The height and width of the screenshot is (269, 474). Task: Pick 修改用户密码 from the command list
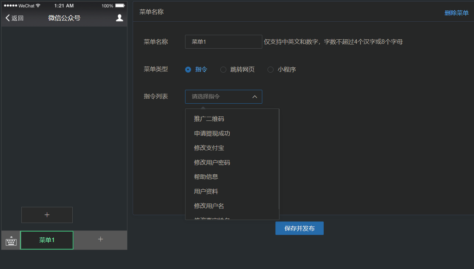pyautogui.click(x=232, y=163)
